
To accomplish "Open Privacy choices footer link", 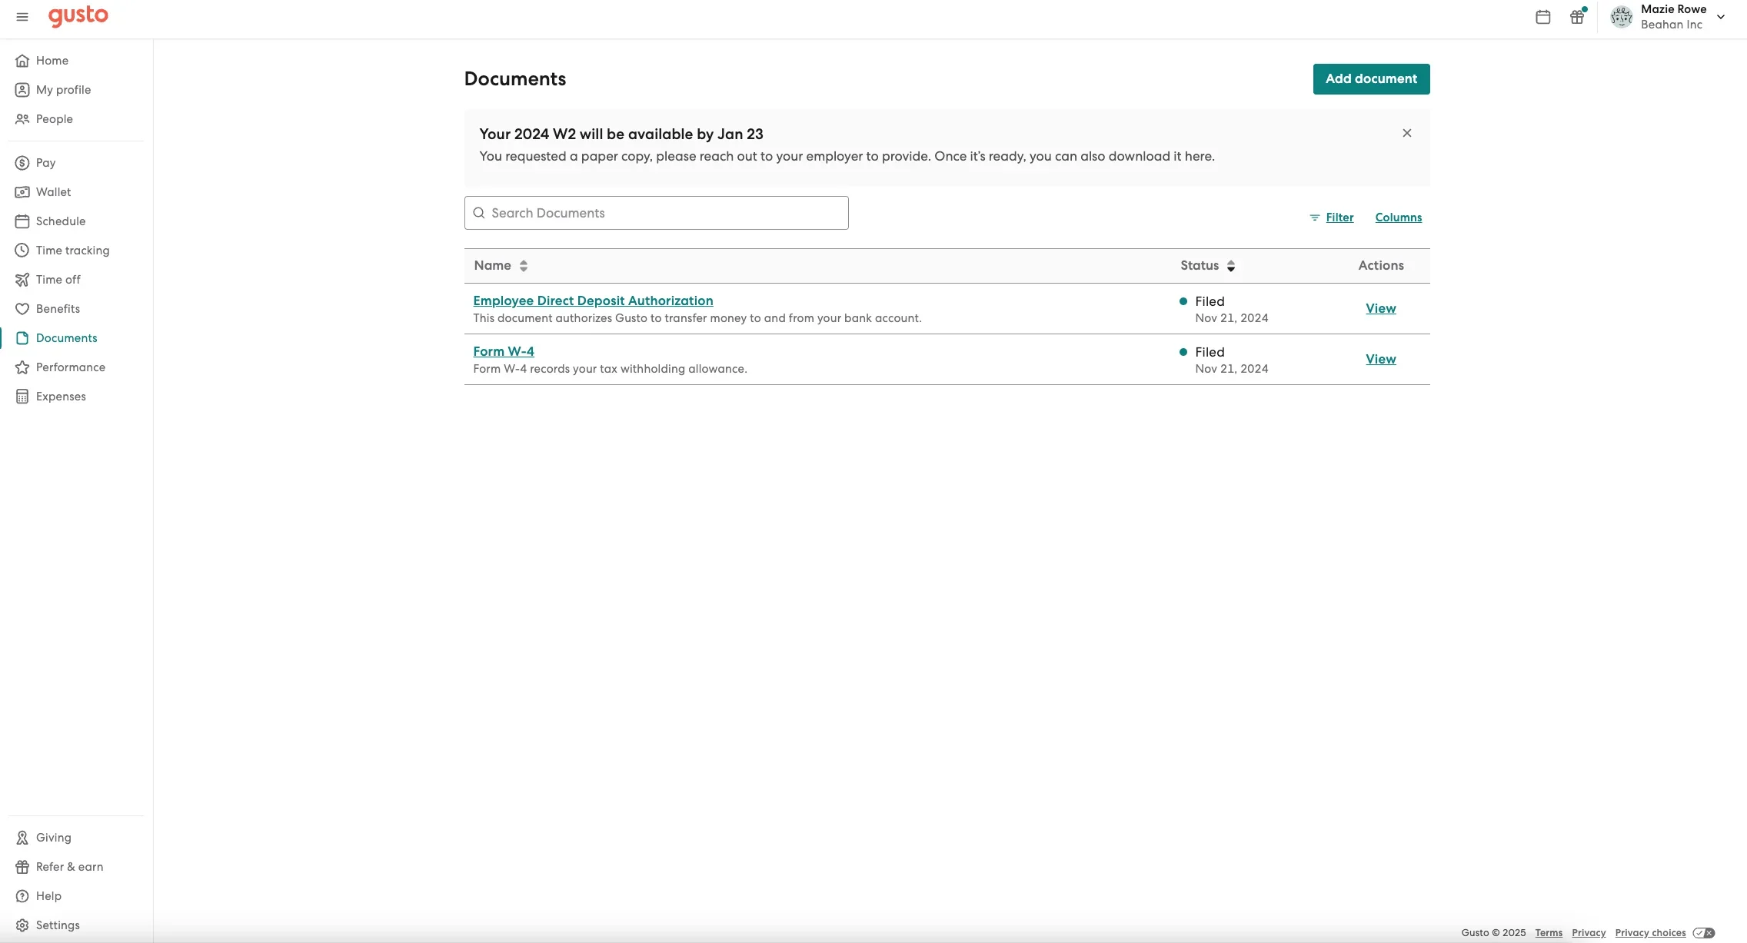I will [x=1650, y=932].
